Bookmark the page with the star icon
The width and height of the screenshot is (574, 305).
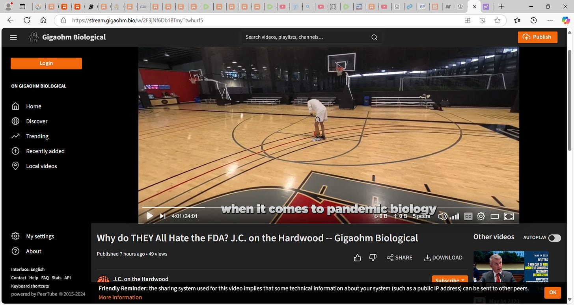tap(498, 20)
